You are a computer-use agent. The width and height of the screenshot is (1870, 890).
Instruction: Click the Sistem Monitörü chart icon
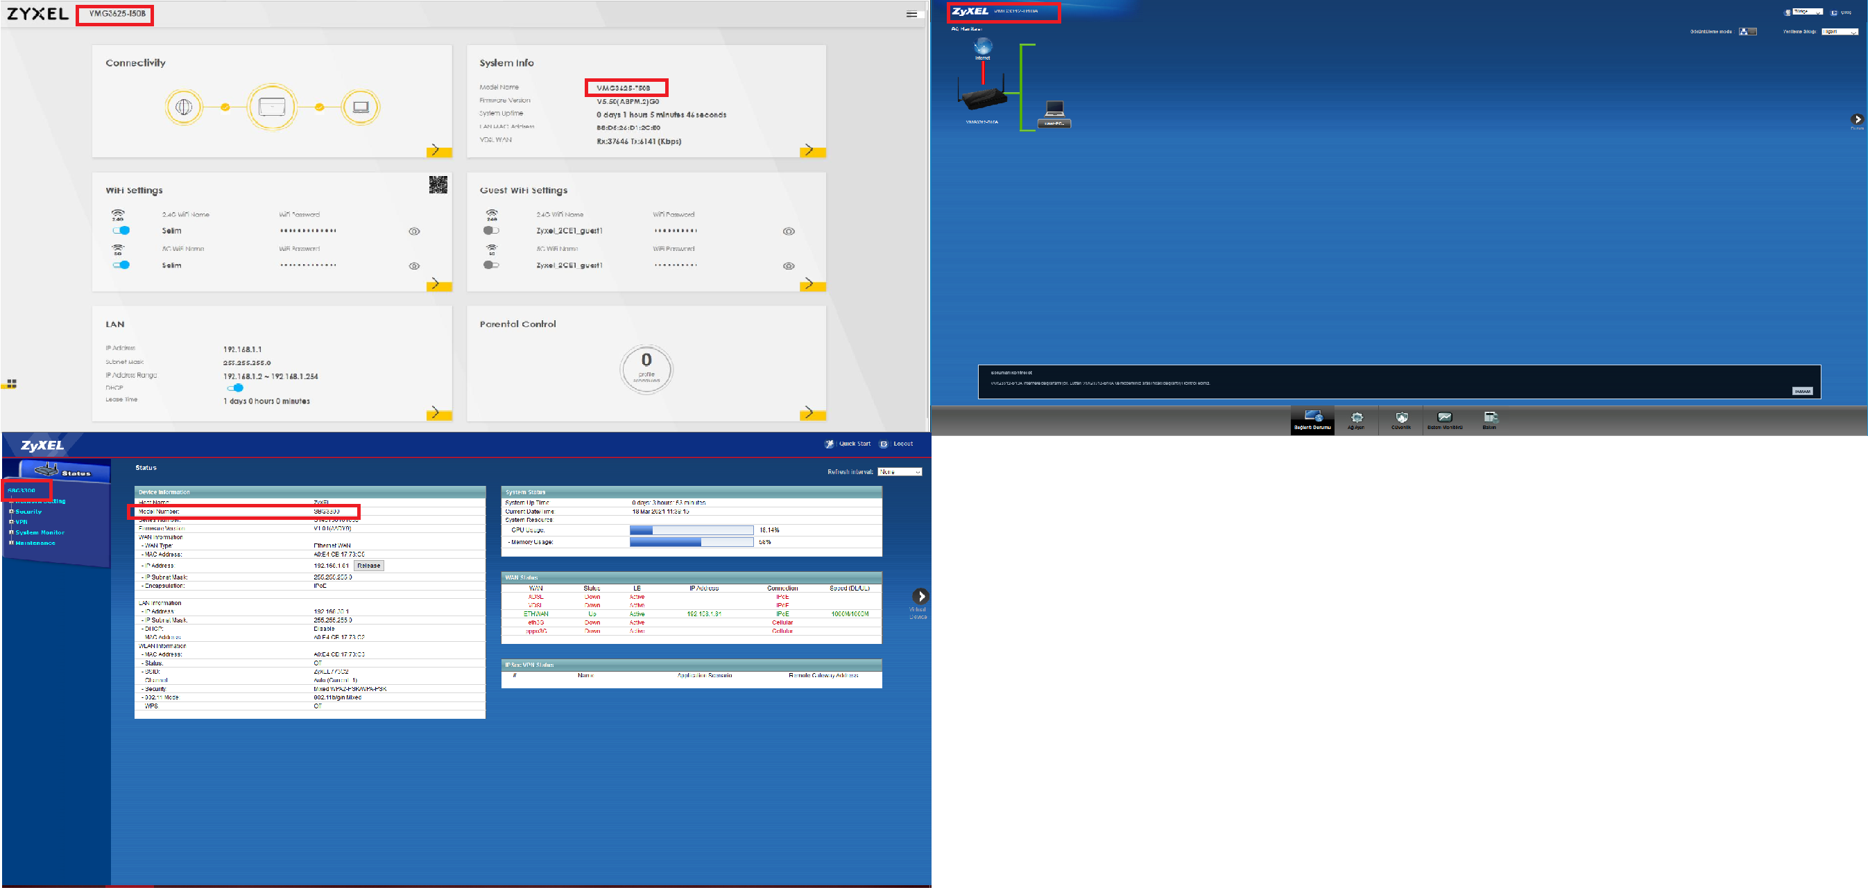pyautogui.click(x=1445, y=418)
